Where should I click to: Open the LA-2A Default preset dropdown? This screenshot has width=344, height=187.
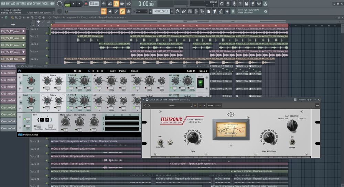172,106
